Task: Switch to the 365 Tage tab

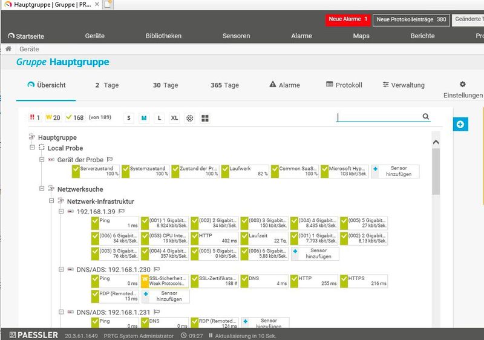Action: 224,85
